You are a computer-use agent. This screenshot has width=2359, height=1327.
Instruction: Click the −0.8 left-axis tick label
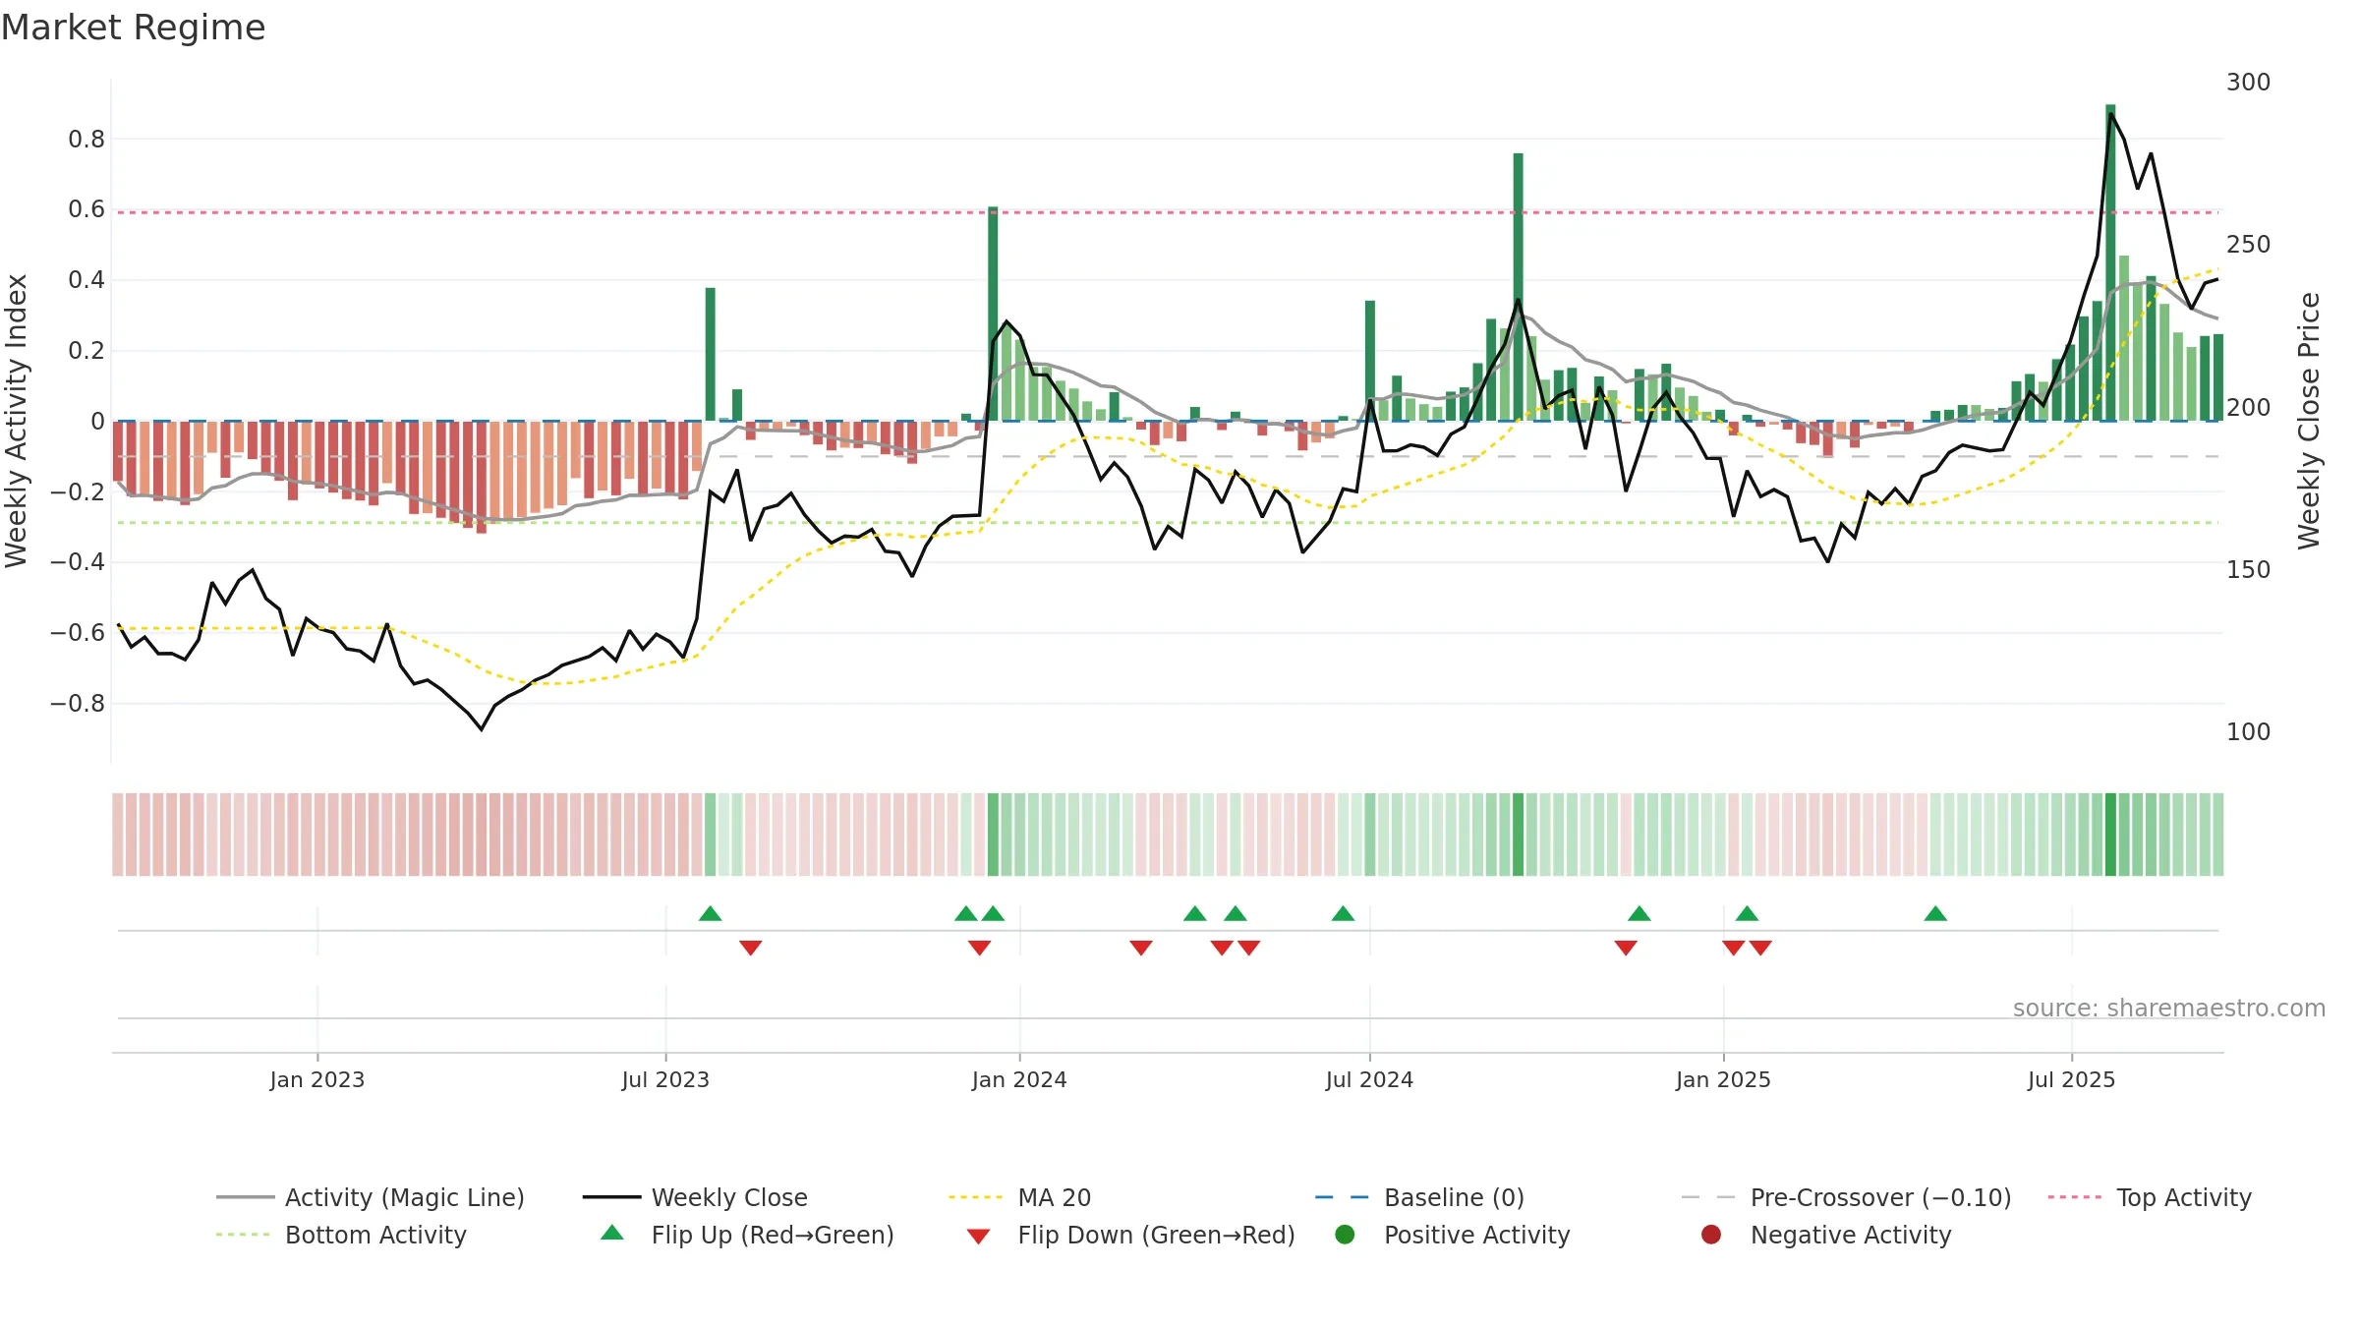[x=78, y=704]
